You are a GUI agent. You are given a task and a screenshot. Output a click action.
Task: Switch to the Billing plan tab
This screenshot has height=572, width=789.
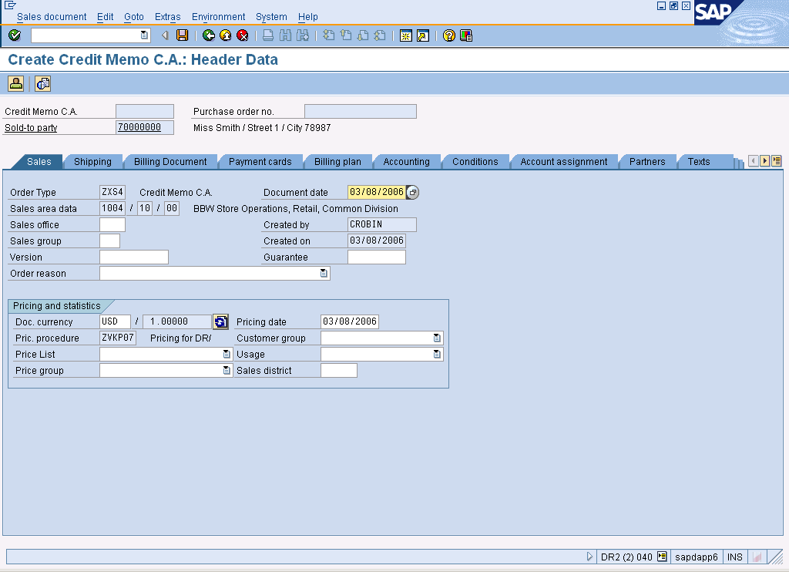pyautogui.click(x=337, y=162)
